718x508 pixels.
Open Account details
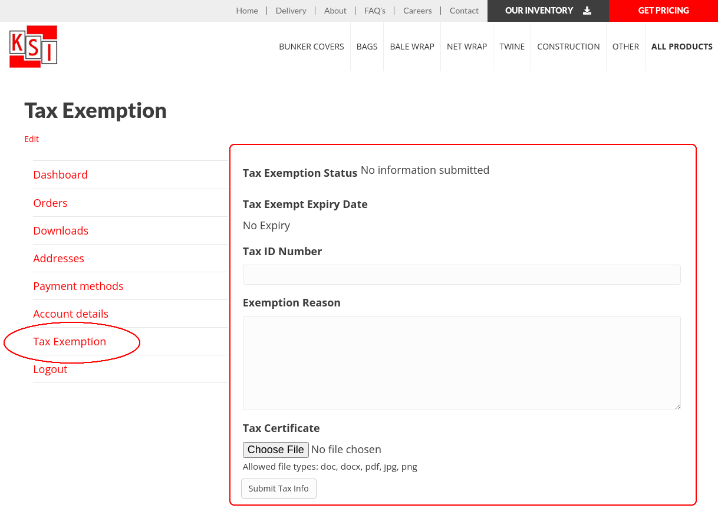(71, 314)
